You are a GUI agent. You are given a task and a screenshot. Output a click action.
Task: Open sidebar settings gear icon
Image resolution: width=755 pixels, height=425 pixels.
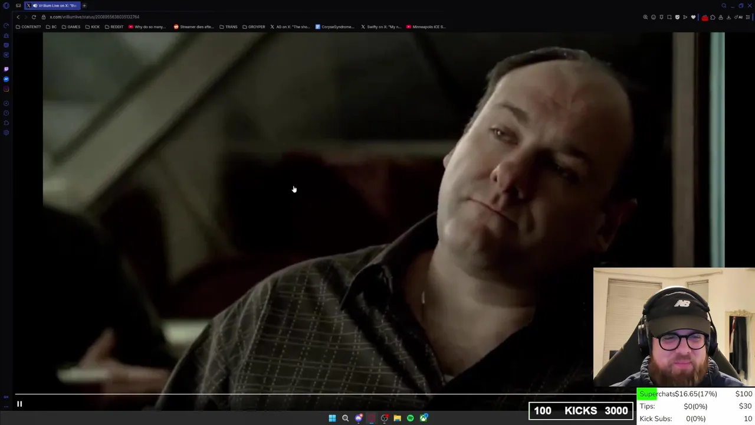pyautogui.click(x=6, y=133)
